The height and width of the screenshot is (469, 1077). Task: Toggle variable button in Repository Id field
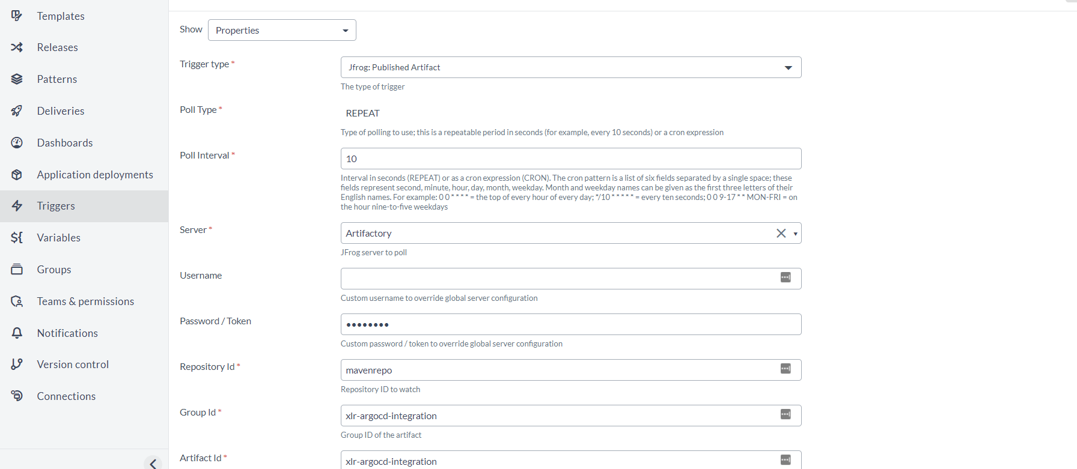tap(786, 369)
